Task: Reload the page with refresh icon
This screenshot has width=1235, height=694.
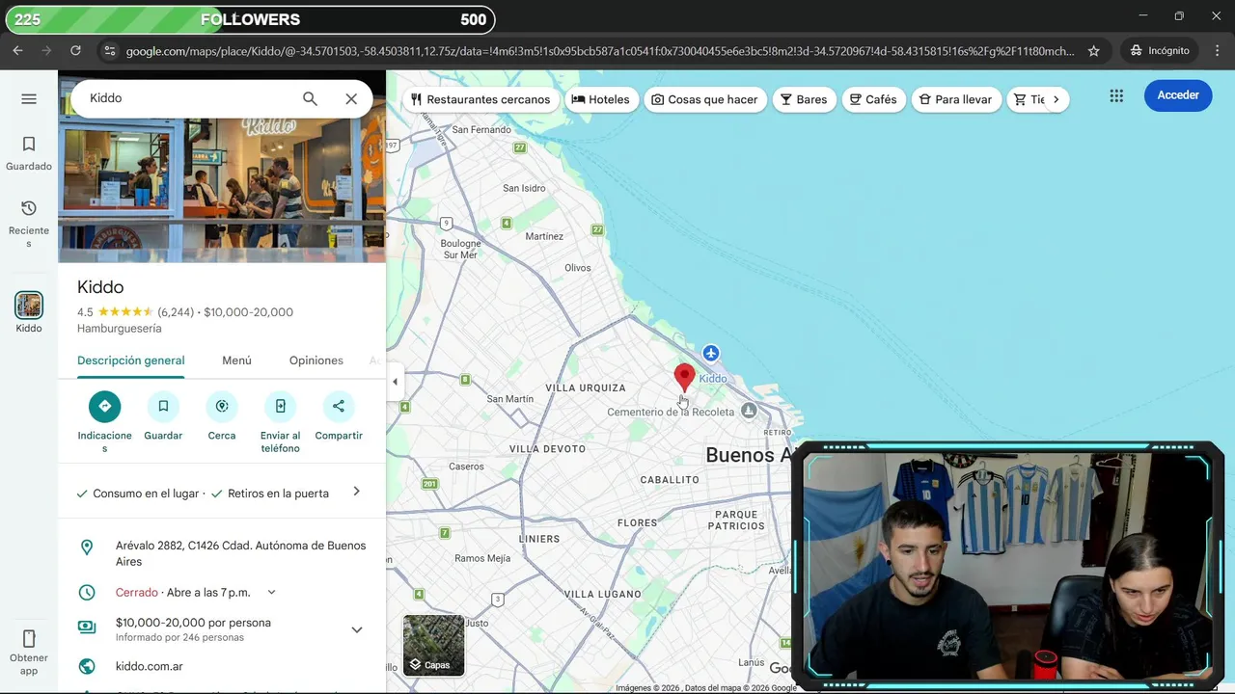Action: point(75,50)
